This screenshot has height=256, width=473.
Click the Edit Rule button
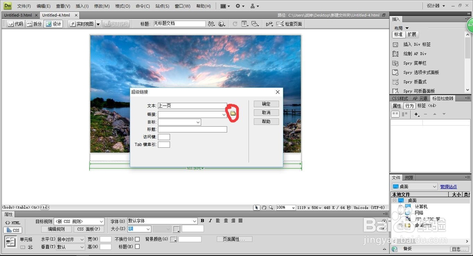(56, 229)
